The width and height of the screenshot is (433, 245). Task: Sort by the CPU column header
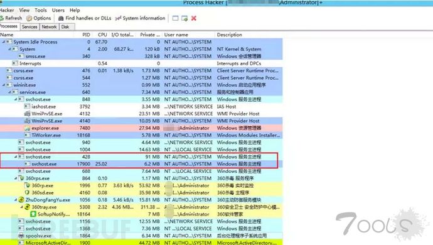[102, 35]
